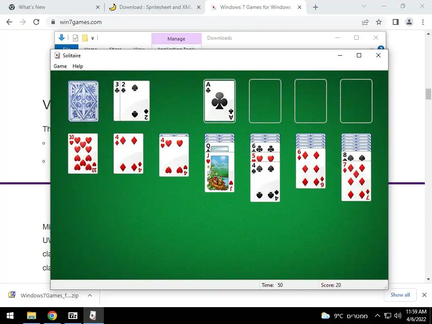The width and height of the screenshot is (432, 324).
Task: Open Chrome three-dot menu
Action: pyautogui.click(x=423, y=22)
